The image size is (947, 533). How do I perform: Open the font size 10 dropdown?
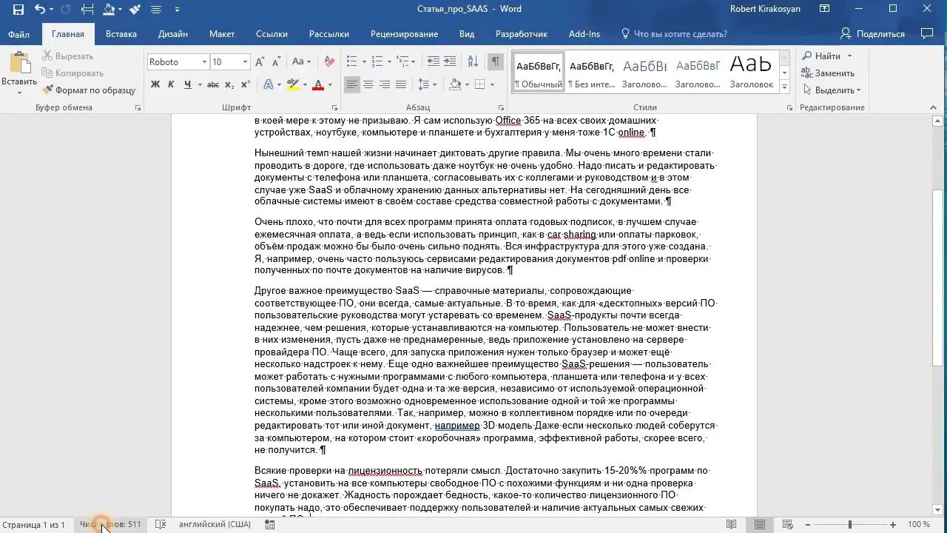tap(245, 62)
